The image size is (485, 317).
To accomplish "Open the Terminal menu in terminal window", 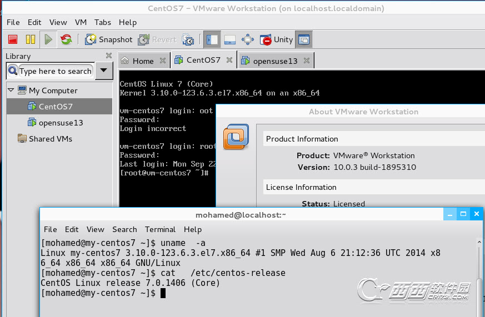I will (160, 229).
